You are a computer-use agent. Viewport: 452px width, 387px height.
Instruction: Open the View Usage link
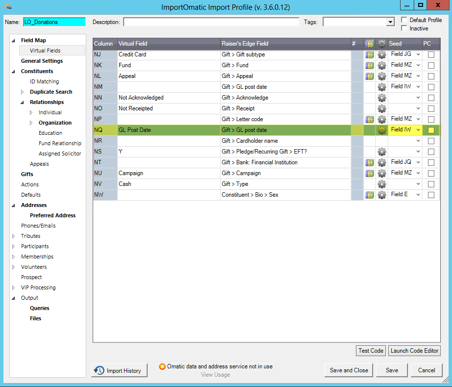(215, 375)
